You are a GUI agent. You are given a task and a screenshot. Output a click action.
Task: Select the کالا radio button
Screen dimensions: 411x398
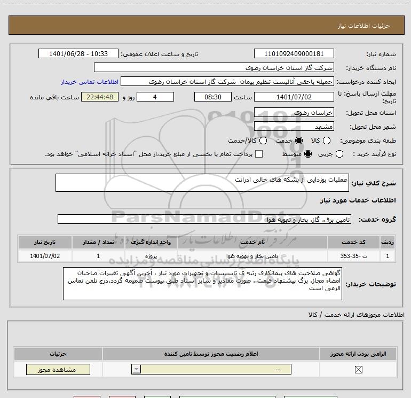pos(326,141)
